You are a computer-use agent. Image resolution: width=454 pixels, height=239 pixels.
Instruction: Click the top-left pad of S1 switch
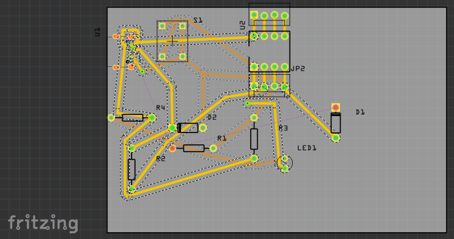tap(162, 26)
